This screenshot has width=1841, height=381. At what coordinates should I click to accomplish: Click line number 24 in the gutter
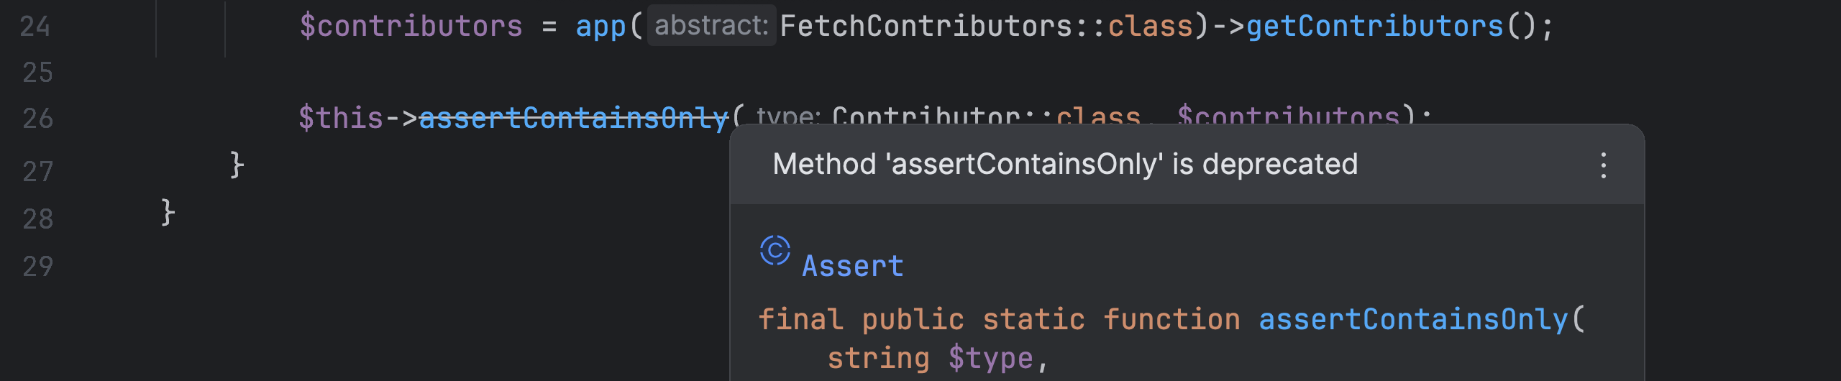[35, 27]
